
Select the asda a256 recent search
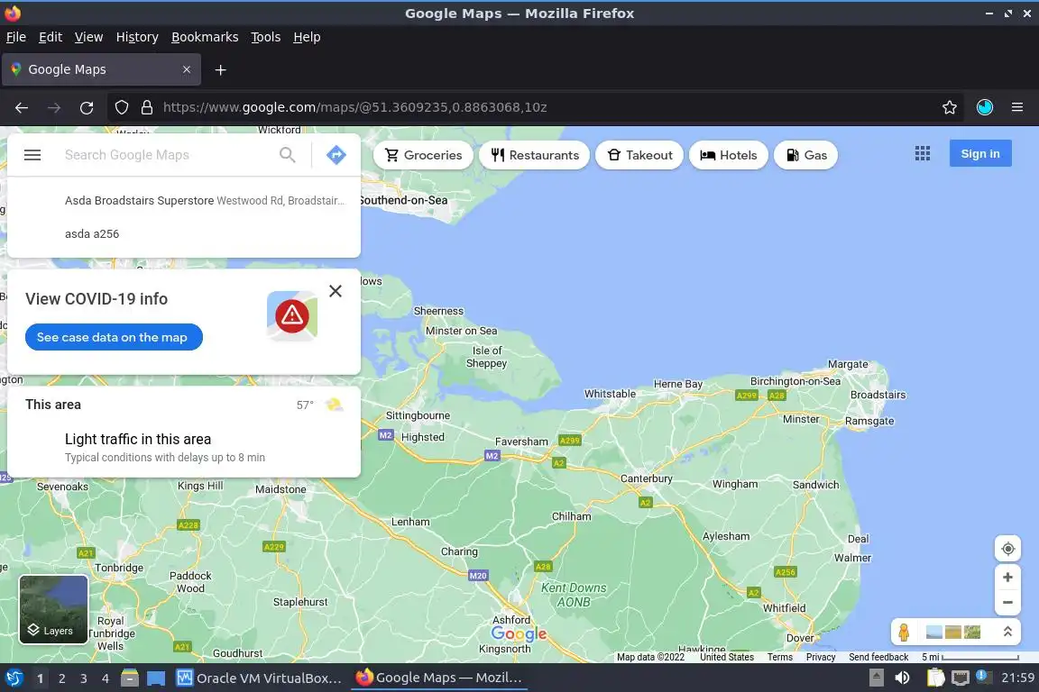coord(184,233)
